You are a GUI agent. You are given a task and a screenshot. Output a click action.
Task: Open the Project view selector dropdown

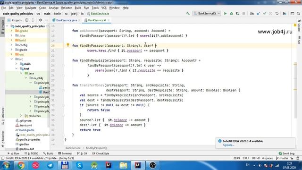coord(17,20)
